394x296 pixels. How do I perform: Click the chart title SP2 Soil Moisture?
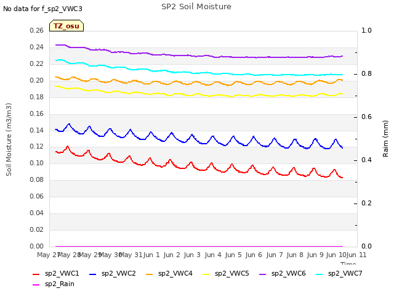pyautogui.click(x=196, y=7)
